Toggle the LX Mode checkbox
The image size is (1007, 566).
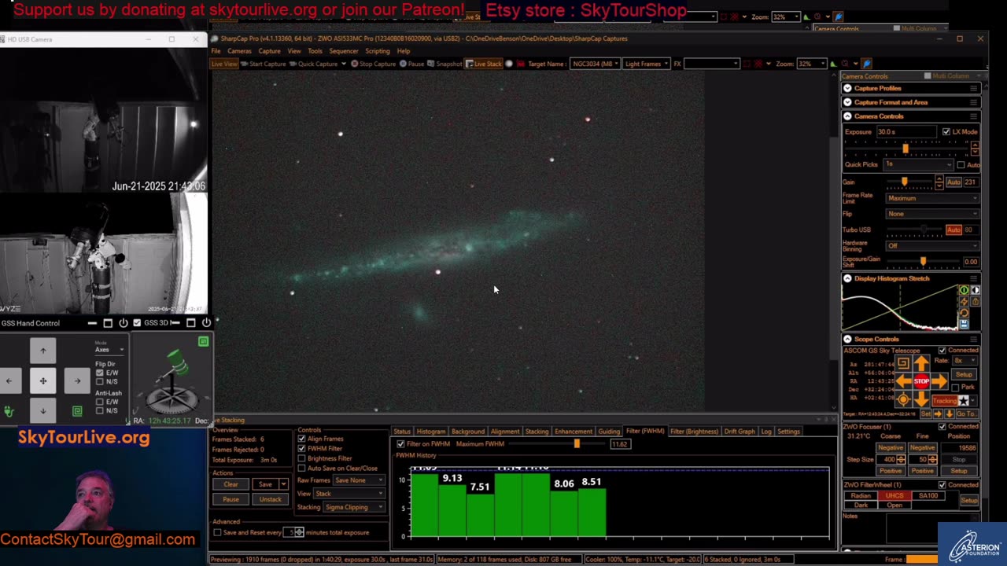click(x=946, y=132)
